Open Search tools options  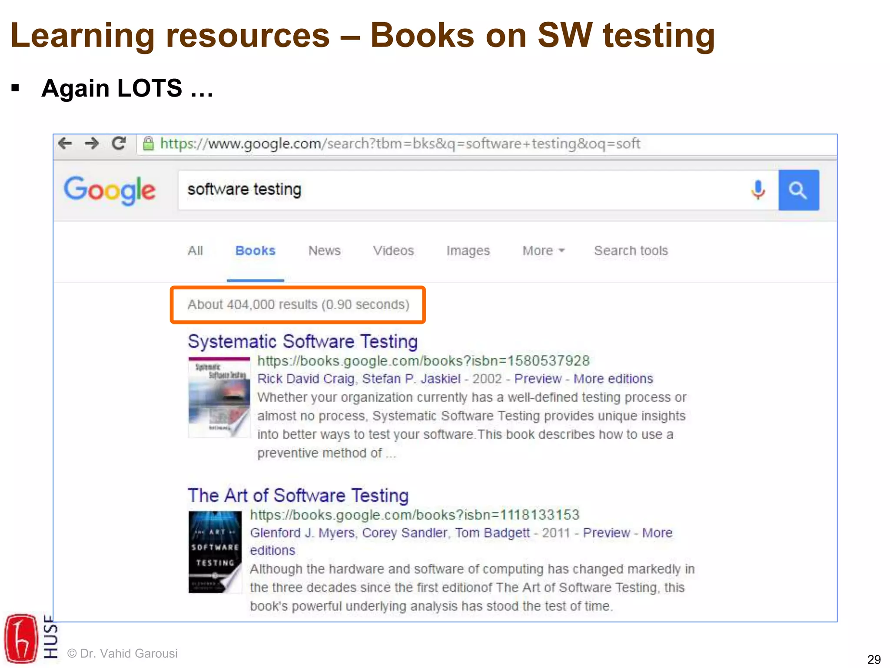(631, 250)
